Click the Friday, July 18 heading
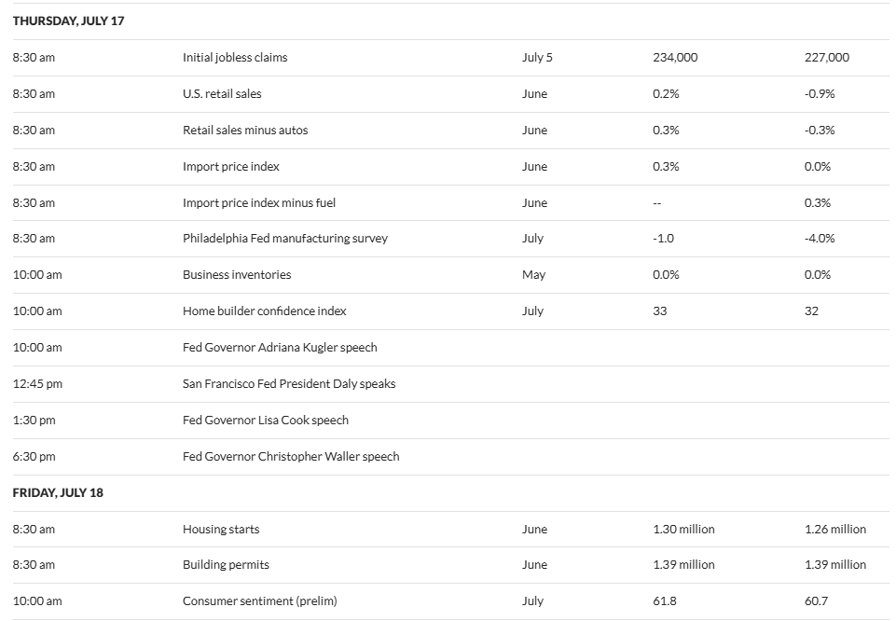The height and width of the screenshot is (621, 896). point(58,493)
